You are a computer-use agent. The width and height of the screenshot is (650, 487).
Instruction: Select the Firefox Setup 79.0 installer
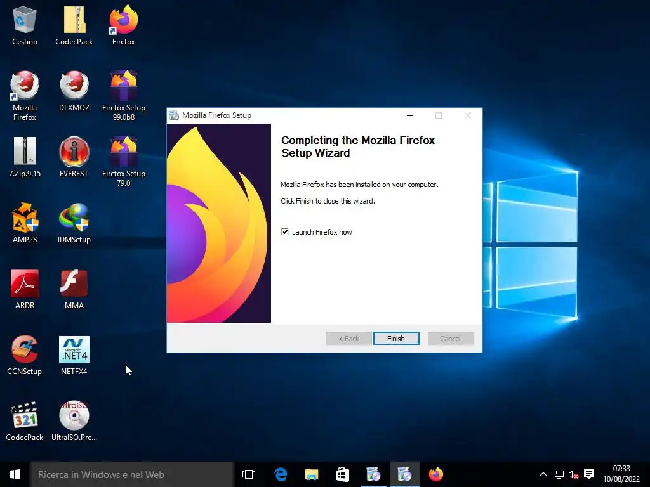click(x=124, y=162)
